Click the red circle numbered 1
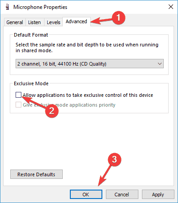This screenshot has width=178, height=203. [x=118, y=18]
